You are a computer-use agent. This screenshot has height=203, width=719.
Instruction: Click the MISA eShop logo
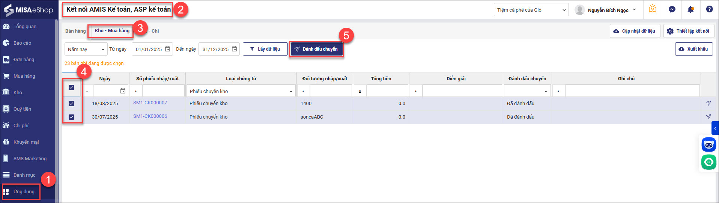pyautogui.click(x=28, y=10)
